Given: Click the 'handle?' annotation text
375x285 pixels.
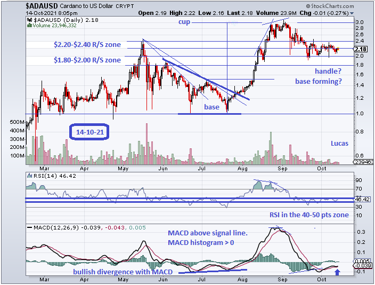Looking at the screenshot, I should (328, 71).
